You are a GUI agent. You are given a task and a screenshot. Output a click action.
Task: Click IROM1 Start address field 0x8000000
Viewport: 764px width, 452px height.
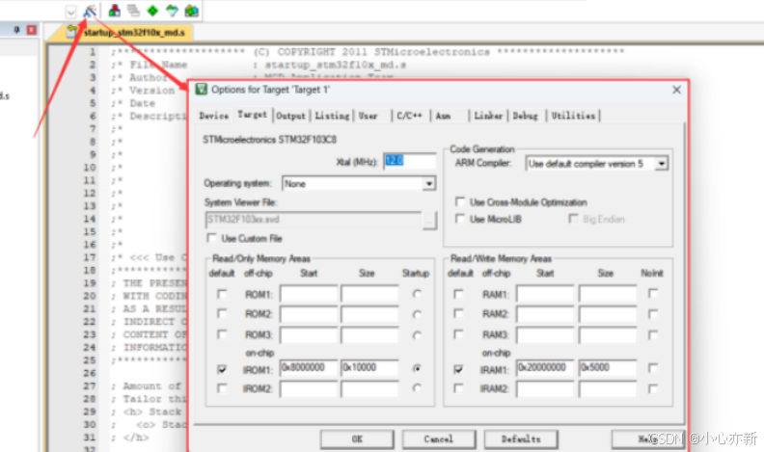[x=309, y=368]
